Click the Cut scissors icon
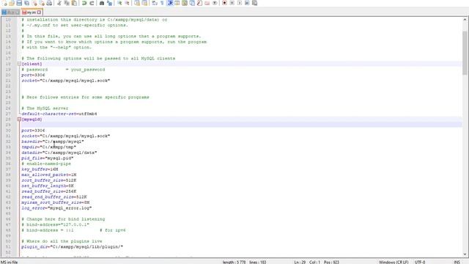This screenshot has width=469, height=264. point(59,3)
